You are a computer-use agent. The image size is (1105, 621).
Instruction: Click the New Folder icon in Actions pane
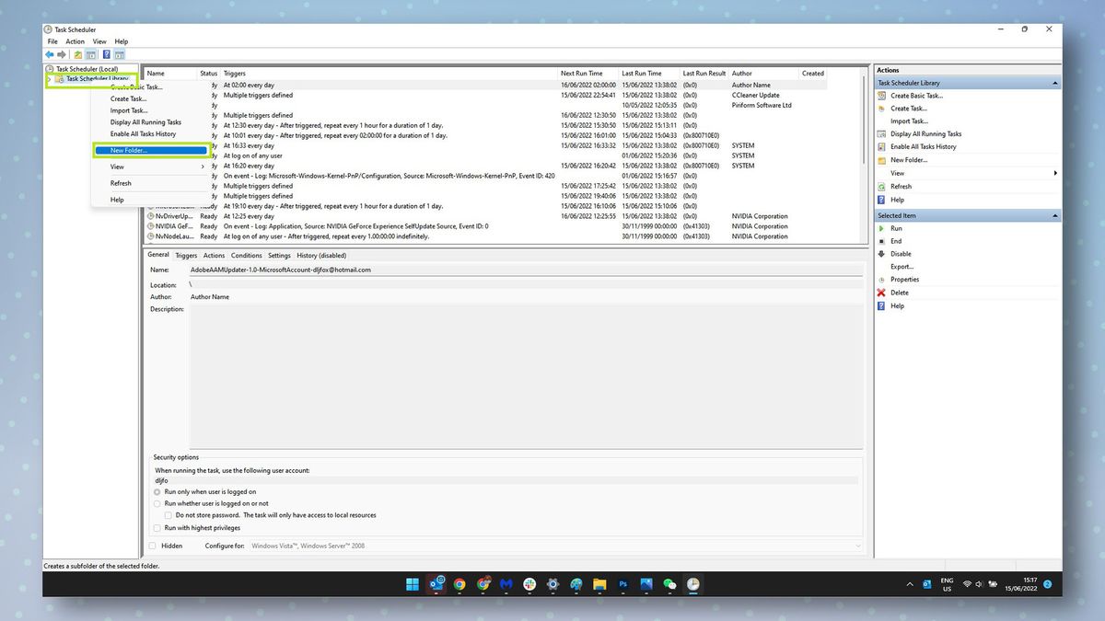pyautogui.click(x=882, y=159)
